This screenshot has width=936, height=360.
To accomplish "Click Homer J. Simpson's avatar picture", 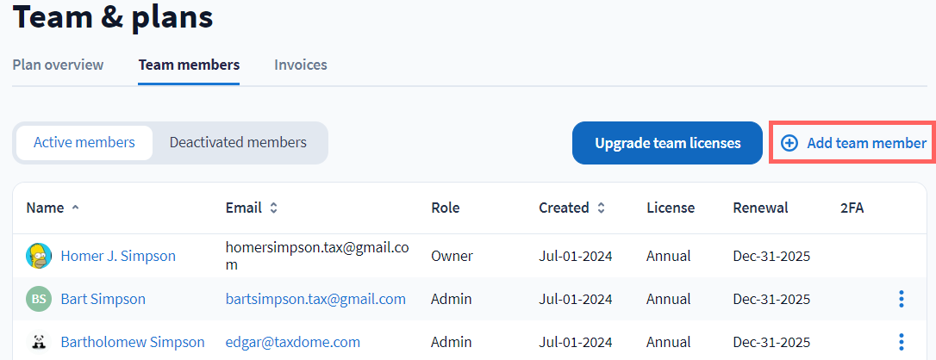I will click(x=38, y=256).
